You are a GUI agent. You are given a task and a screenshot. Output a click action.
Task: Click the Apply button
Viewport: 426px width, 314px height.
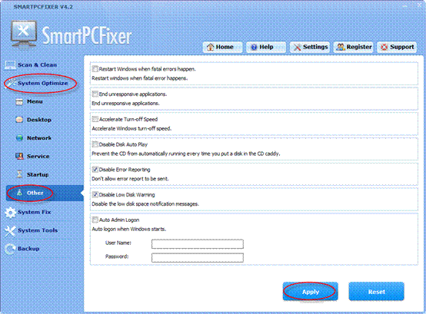pos(310,292)
